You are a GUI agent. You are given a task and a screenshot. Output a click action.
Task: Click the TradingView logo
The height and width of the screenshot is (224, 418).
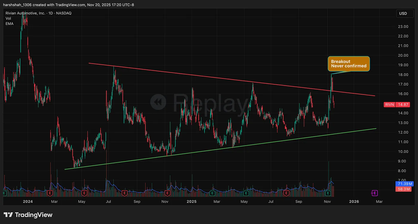28,215
